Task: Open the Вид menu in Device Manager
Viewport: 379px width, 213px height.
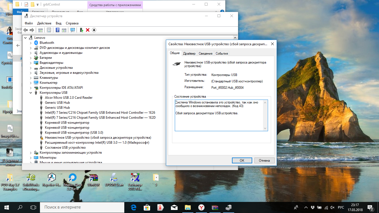Action: [59, 23]
